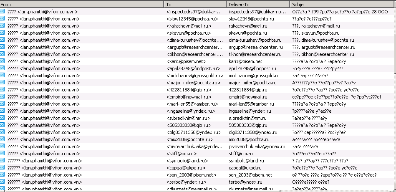This screenshot has height=192, width=396.
Task: Click envelope icon for s.bredikhin@nm.ru message
Action: click(x=2, y=117)
